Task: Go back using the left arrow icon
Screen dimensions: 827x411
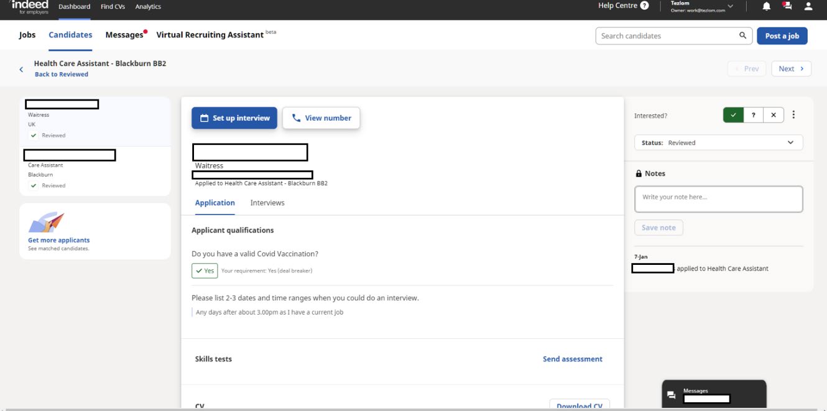Action: click(x=21, y=69)
